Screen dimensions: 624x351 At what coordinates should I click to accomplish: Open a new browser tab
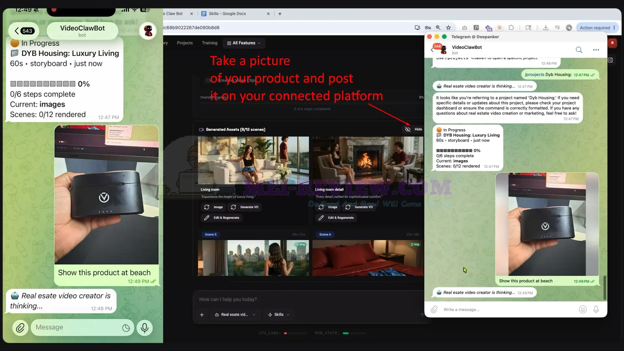[x=280, y=14]
